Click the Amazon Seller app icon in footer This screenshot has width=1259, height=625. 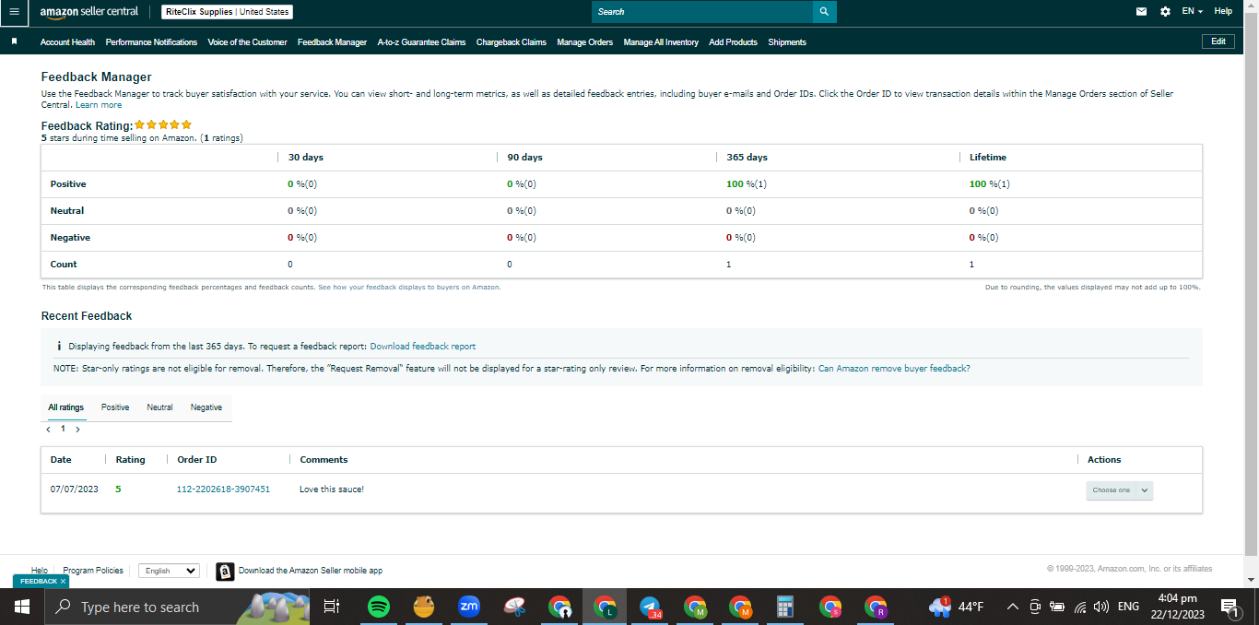225,572
